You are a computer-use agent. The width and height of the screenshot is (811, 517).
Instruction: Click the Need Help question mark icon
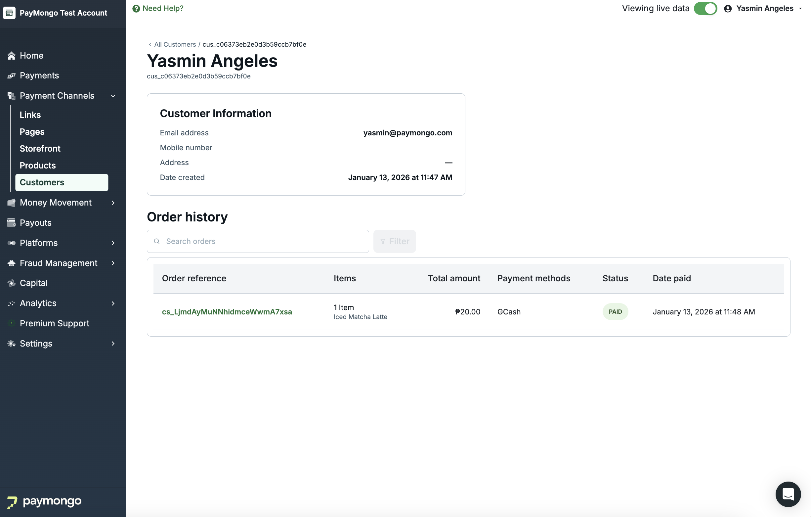point(136,8)
